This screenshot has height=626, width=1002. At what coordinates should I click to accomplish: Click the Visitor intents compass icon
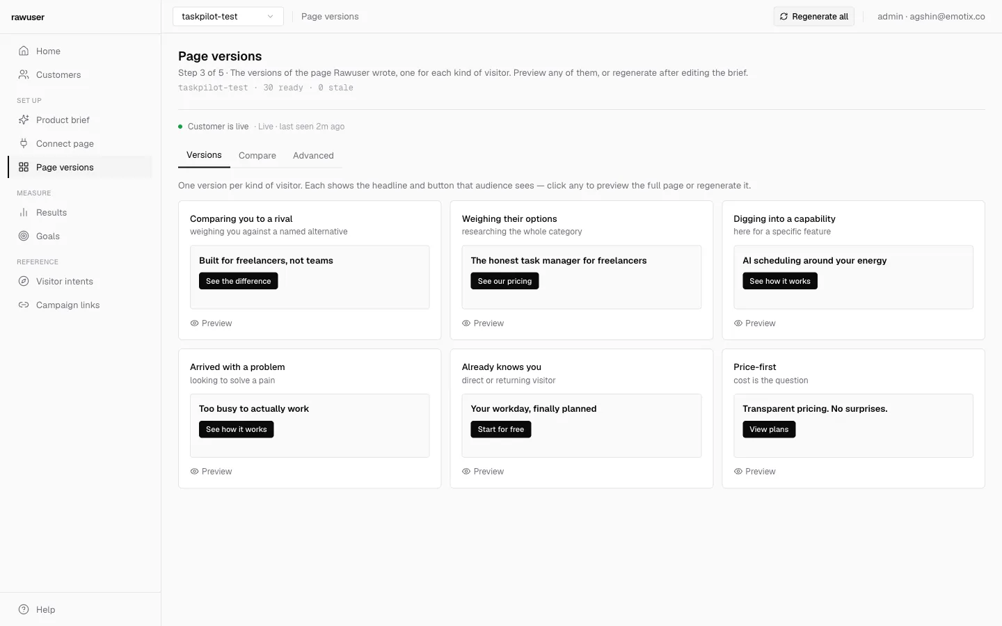24,281
